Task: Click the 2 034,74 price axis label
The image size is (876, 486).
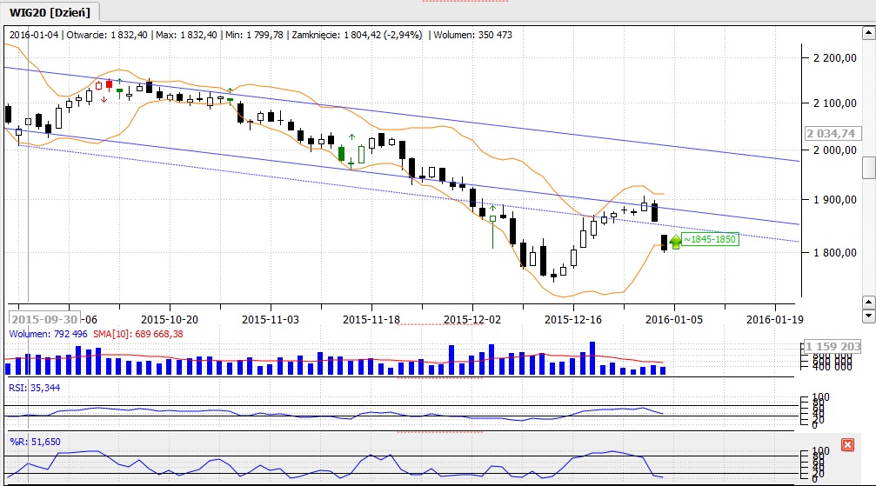Action: coord(832,134)
